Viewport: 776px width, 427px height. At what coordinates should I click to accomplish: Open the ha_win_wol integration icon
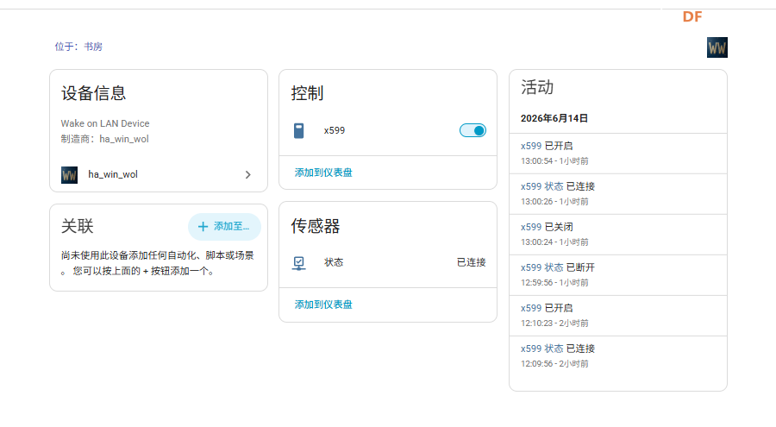point(69,175)
